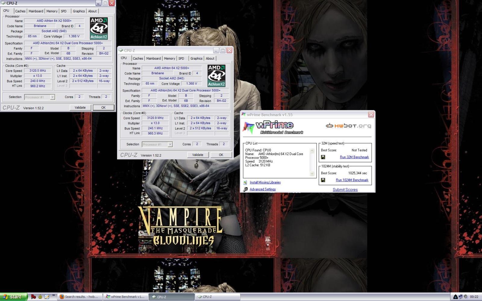Click the system clock showing 00:22

pos(474,297)
